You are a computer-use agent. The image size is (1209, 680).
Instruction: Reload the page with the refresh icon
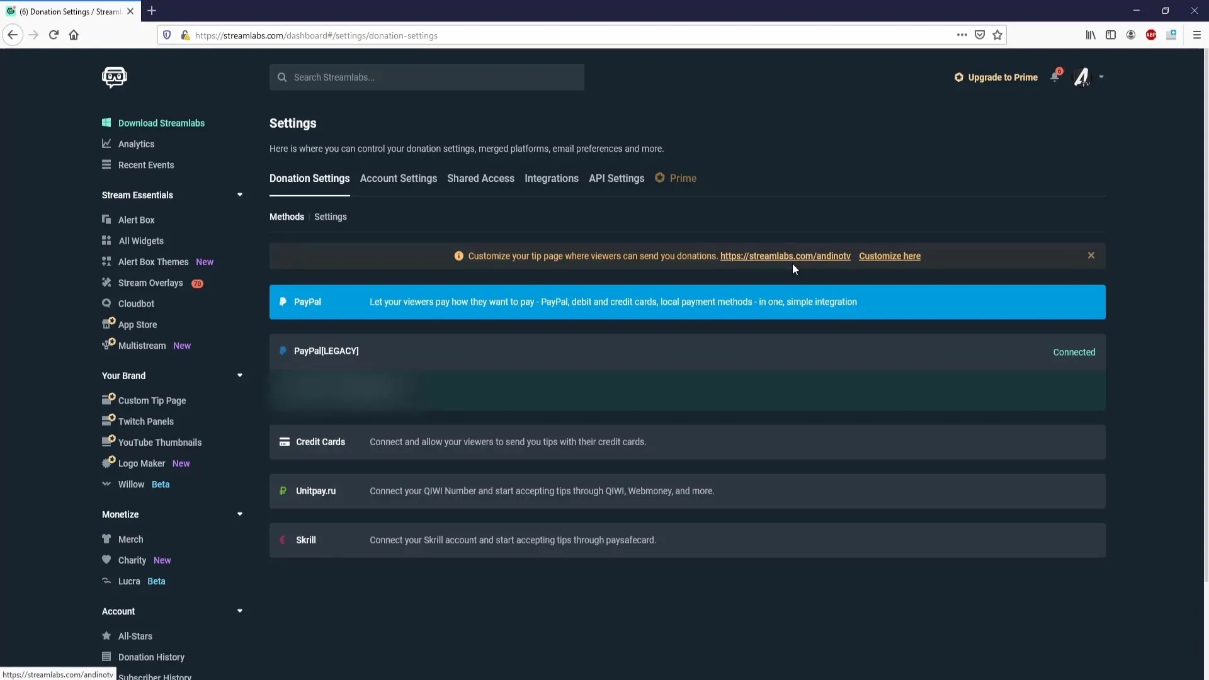click(x=54, y=35)
